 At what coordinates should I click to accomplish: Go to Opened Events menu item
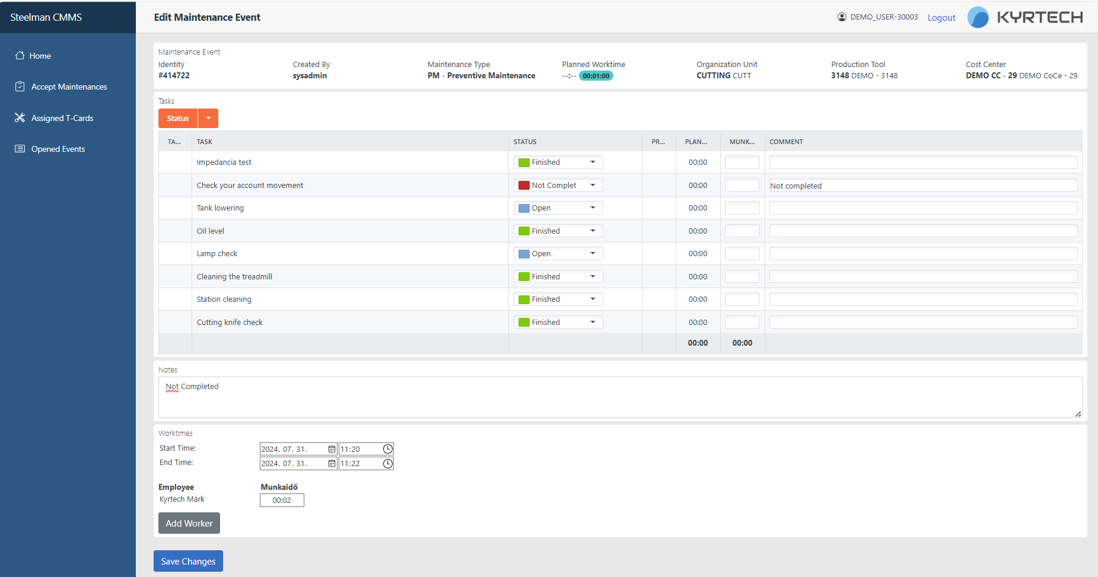tap(58, 149)
